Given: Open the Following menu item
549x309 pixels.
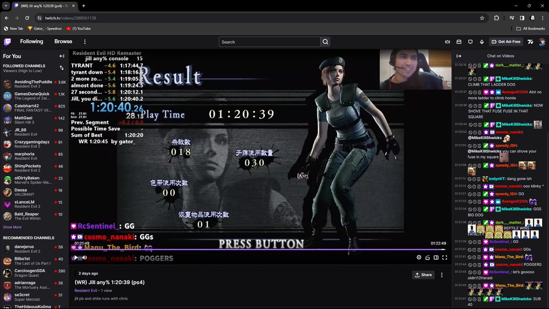Looking at the screenshot, I should [31, 41].
